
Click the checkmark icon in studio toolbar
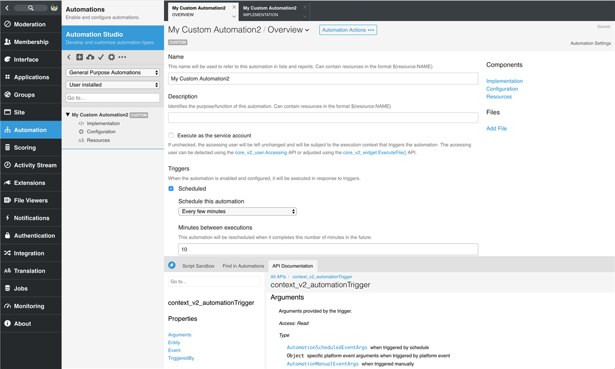pyautogui.click(x=101, y=57)
